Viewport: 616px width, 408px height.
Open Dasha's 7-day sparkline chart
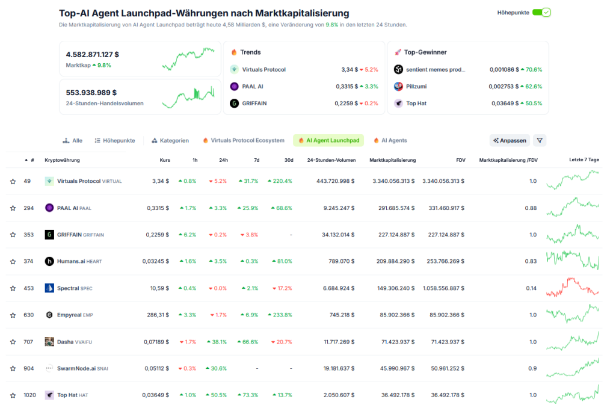573,341
